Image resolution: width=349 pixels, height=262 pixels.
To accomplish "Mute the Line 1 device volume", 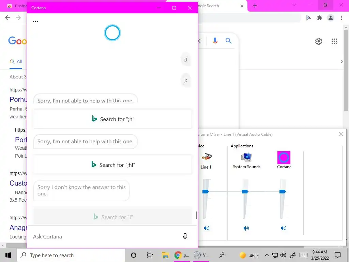I will point(207,228).
